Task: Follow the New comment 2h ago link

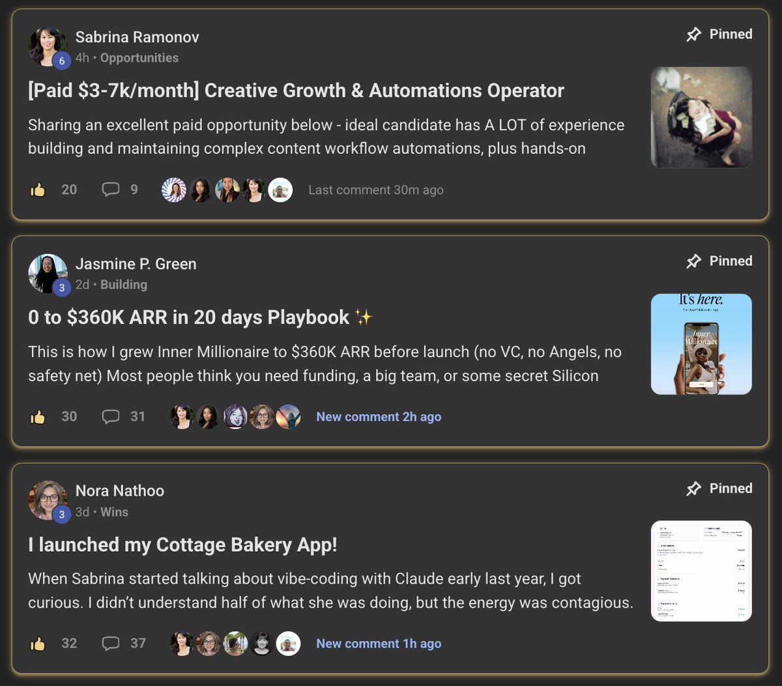Action: tap(379, 416)
